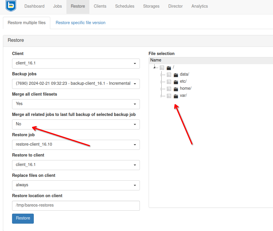Enable the var/ folder checkbox
273x231 pixels.
click(169, 96)
